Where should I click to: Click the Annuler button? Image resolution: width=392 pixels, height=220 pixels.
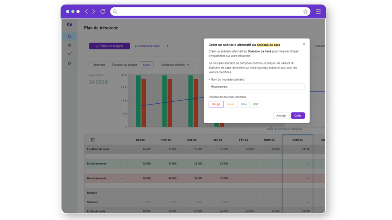click(x=281, y=116)
